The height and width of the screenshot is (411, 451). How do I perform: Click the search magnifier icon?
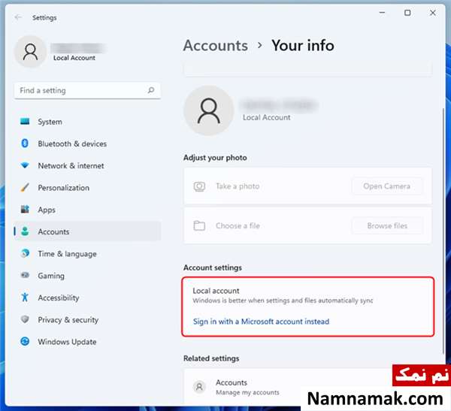(151, 90)
